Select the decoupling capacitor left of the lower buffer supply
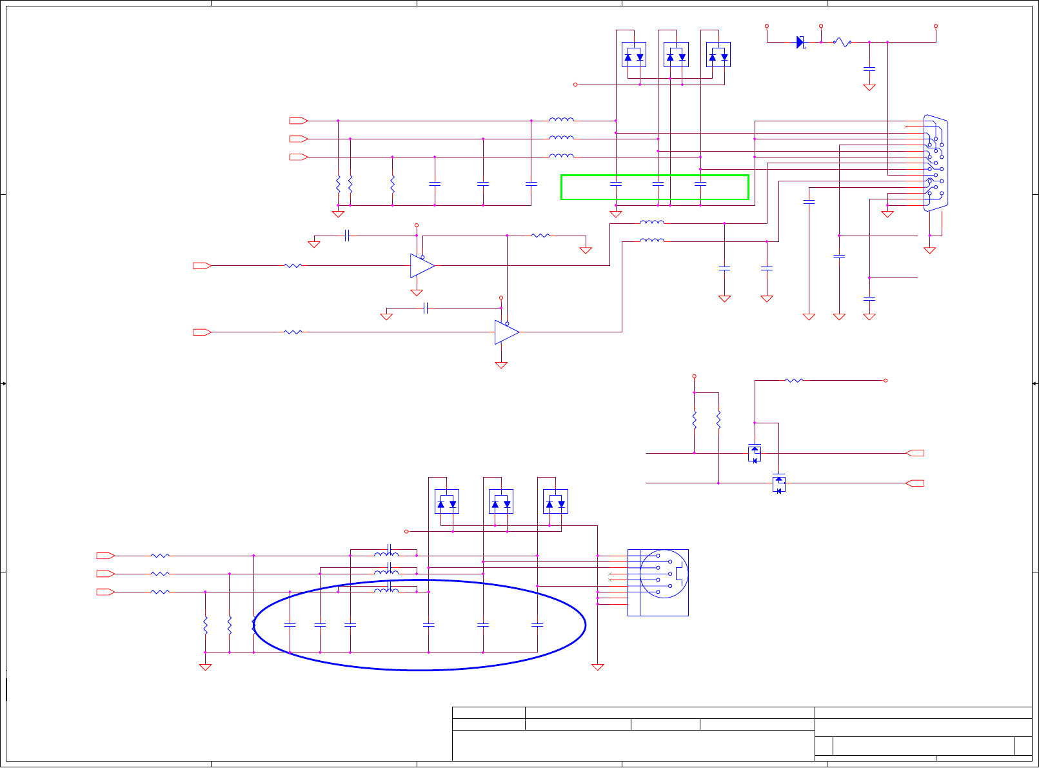The height and width of the screenshot is (768, 1039). pyautogui.click(x=426, y=308)
